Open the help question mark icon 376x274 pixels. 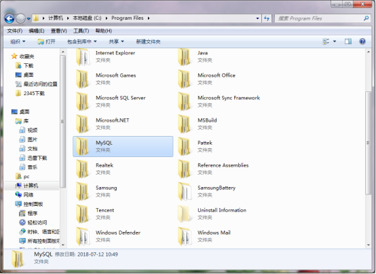[x=362, y=41]
